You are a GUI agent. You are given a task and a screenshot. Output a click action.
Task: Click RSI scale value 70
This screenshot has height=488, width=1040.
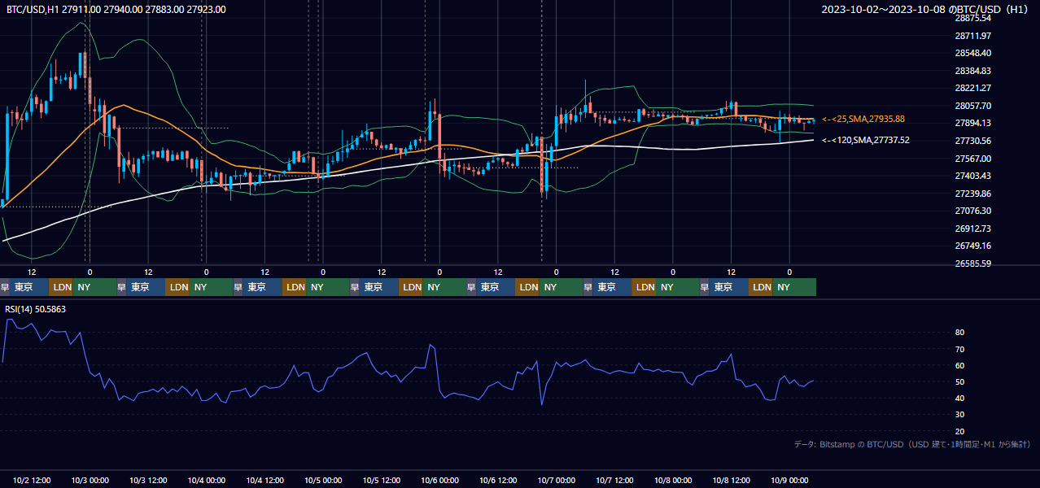pyautogui.click(x=960, y=349)
